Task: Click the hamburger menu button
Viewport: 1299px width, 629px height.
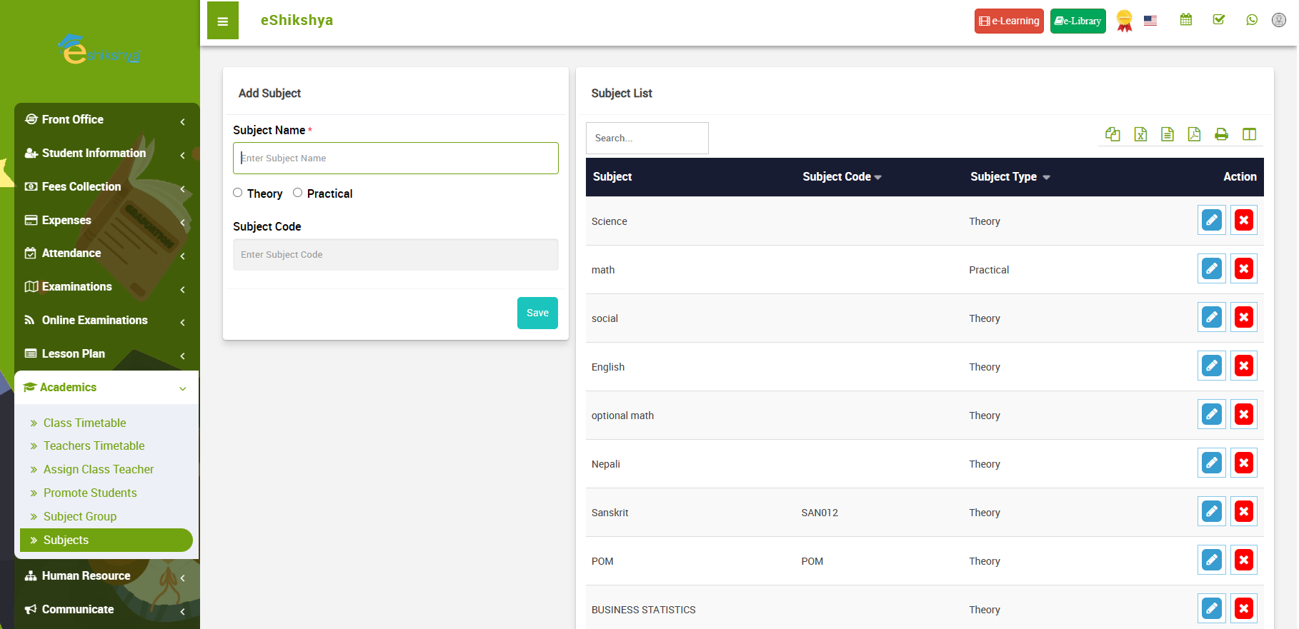Action: click(223, 21)
